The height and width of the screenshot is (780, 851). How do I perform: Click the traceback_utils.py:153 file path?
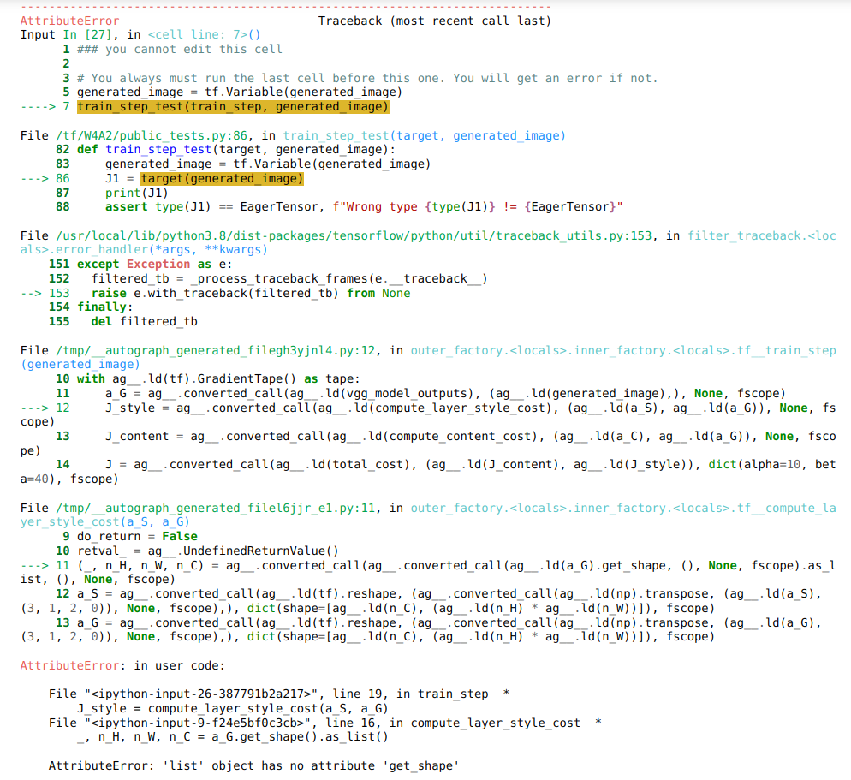point(354,236)
